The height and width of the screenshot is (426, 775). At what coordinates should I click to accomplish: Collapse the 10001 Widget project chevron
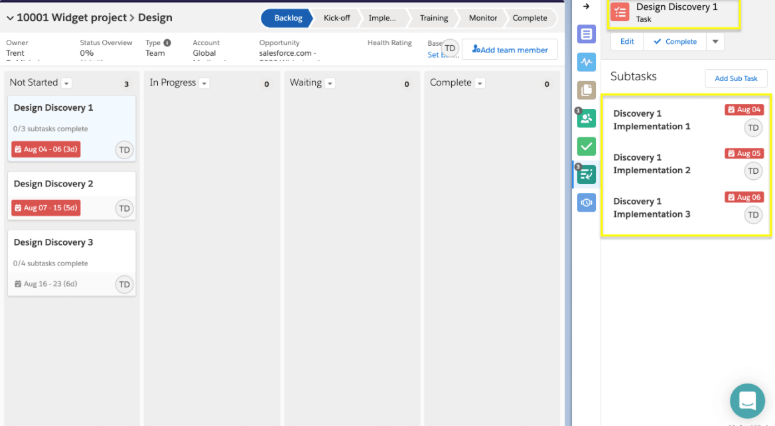[10, 18]
